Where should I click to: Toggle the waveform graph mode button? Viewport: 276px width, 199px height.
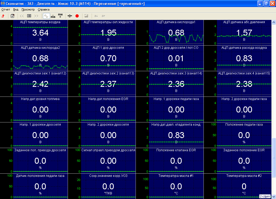pyautogui.click(x=46, y=16)
